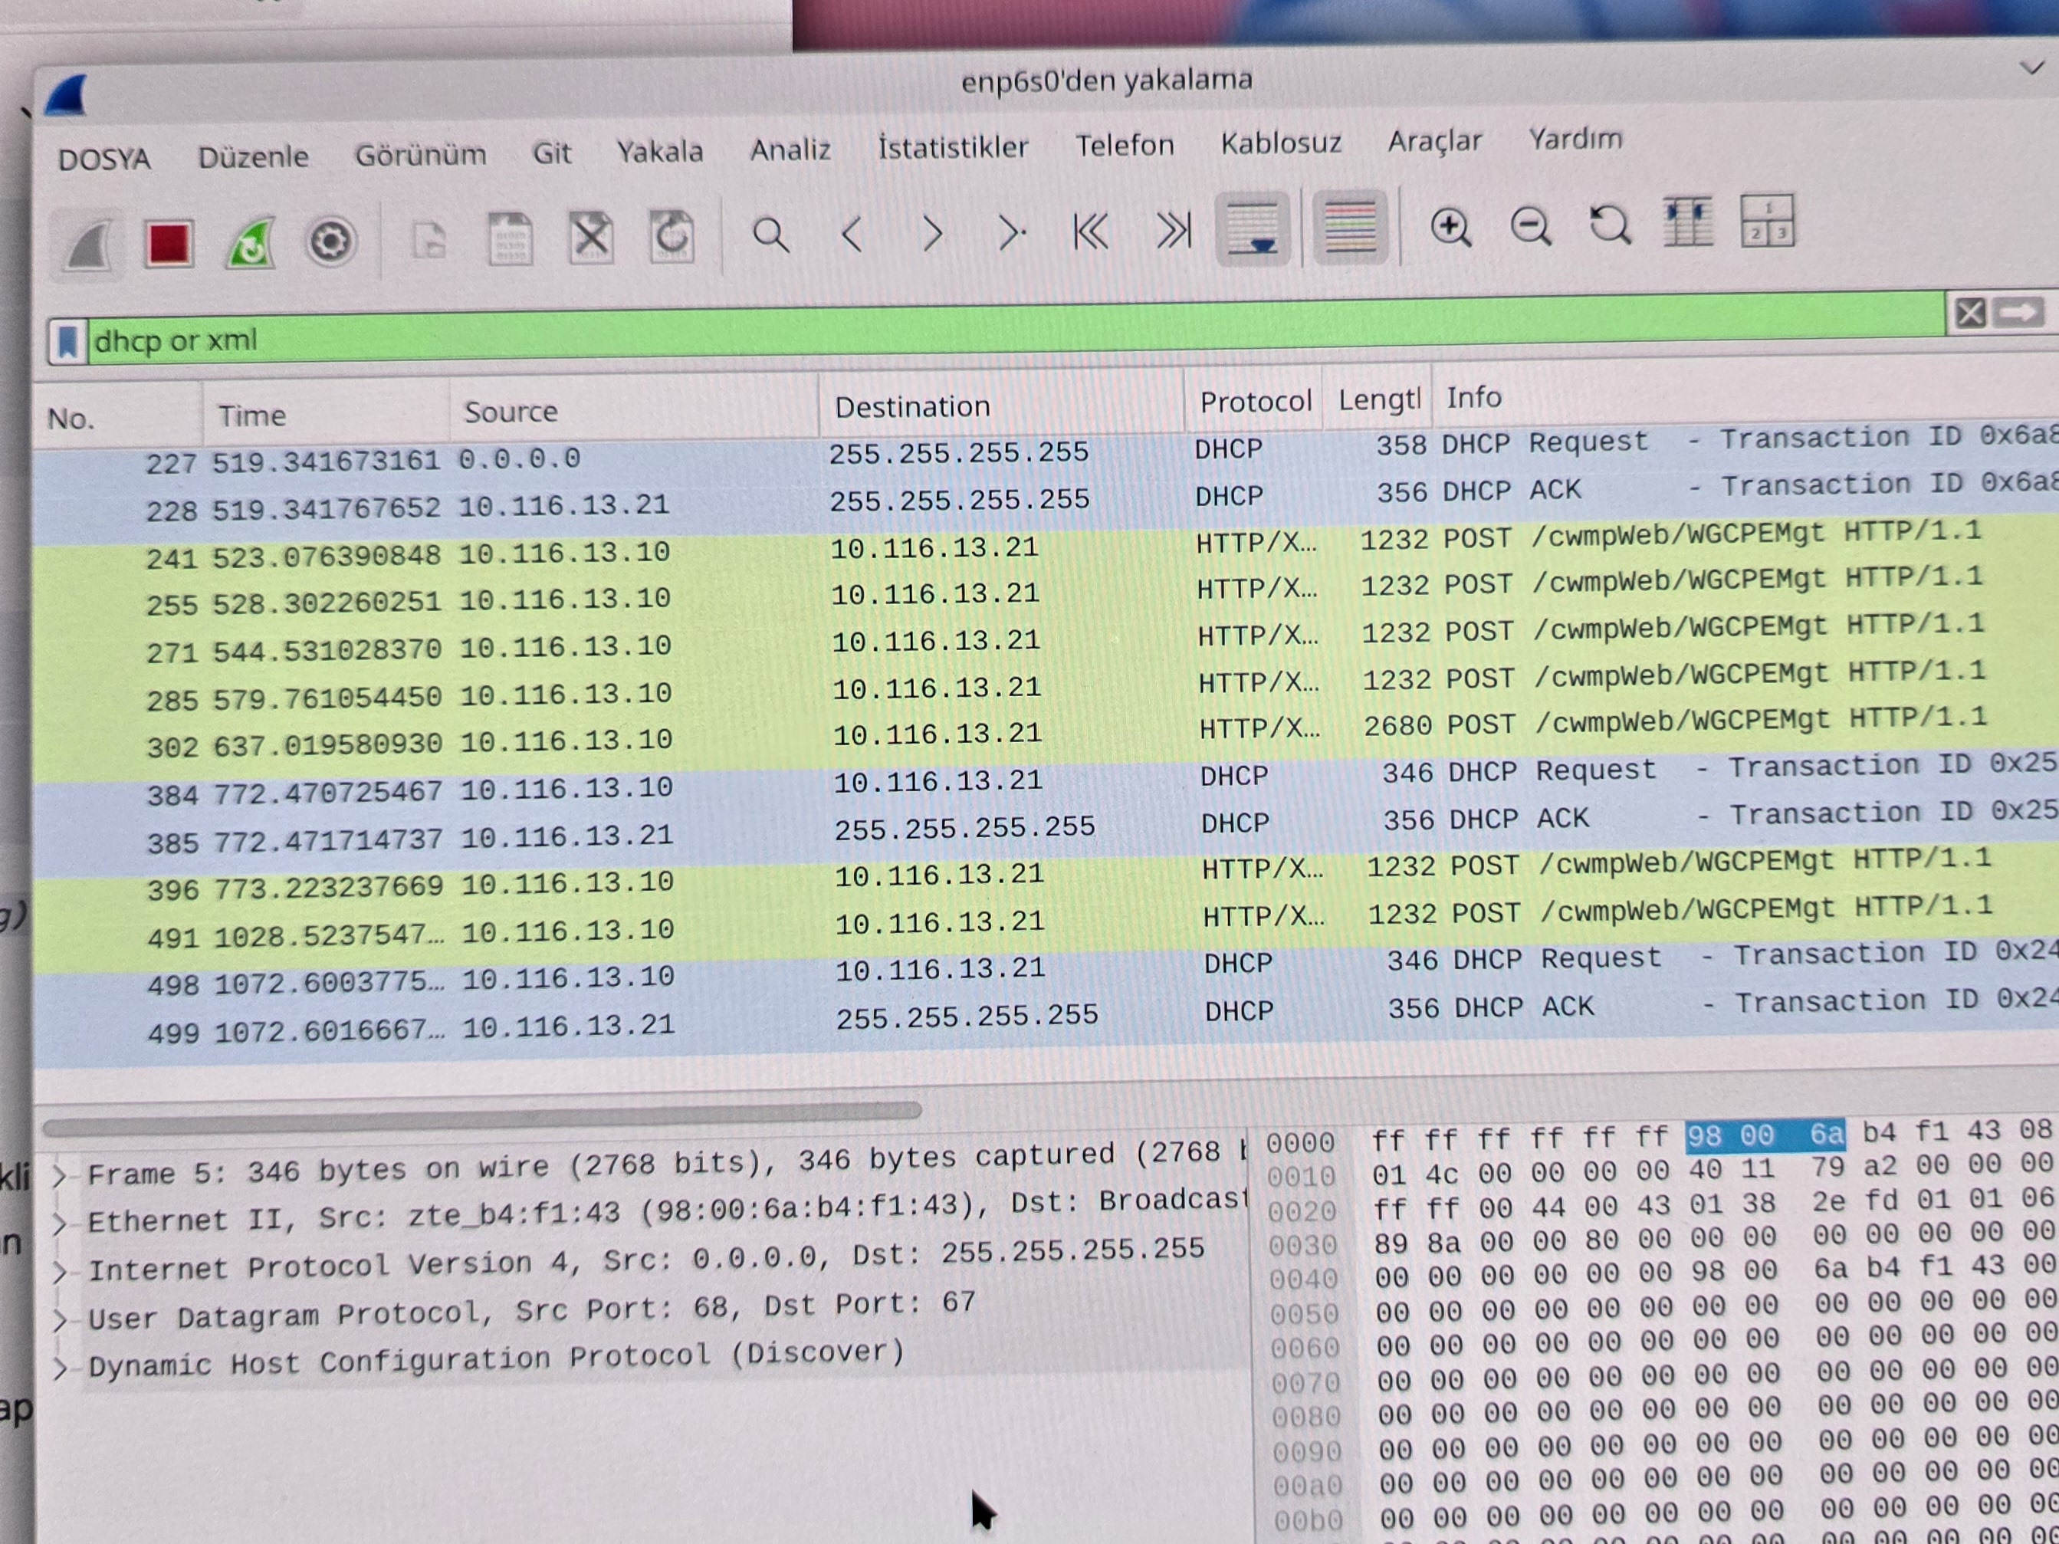Restart the current capture
This screenshot has height=1544, width=2059.
251,244
